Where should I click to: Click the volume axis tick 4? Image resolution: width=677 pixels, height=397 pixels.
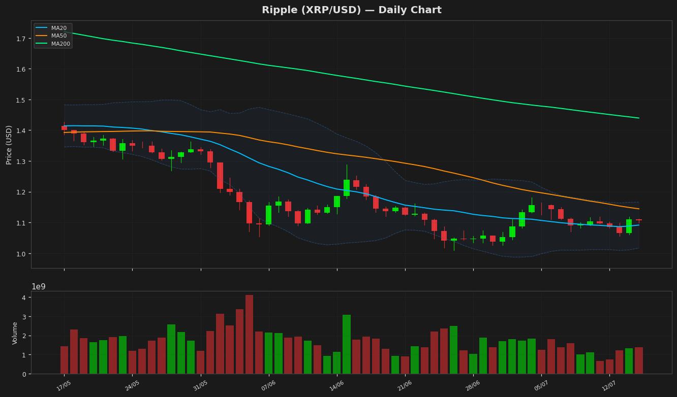(x=24, y=297)
